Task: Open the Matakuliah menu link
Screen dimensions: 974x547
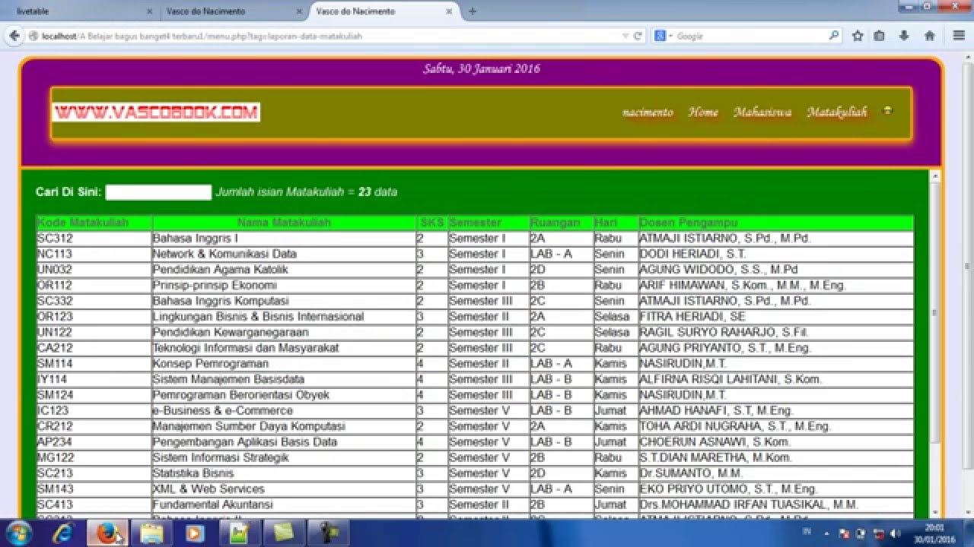Action: (837, 112)
